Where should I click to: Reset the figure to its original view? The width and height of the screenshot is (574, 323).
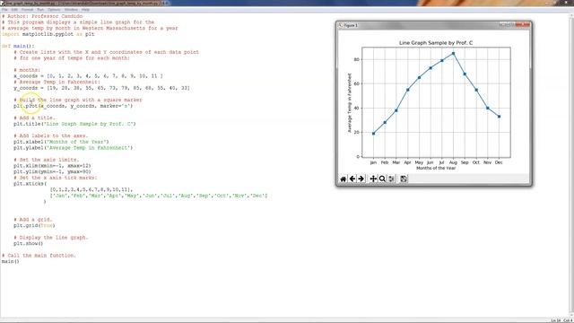(x=343, y=179)
